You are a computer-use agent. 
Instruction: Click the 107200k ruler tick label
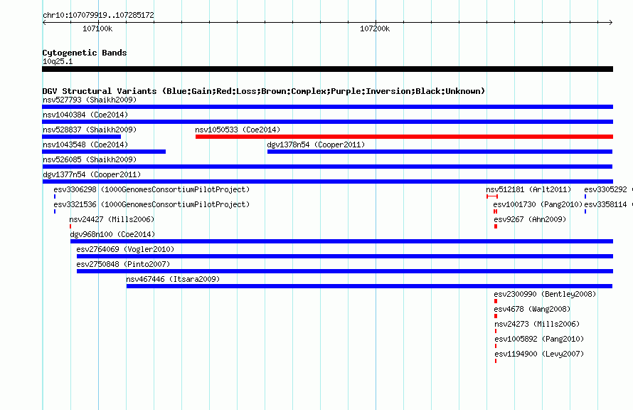tap(375, 28)
